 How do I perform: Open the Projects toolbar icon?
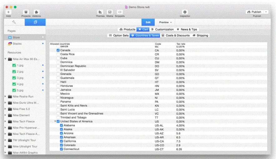26,12
